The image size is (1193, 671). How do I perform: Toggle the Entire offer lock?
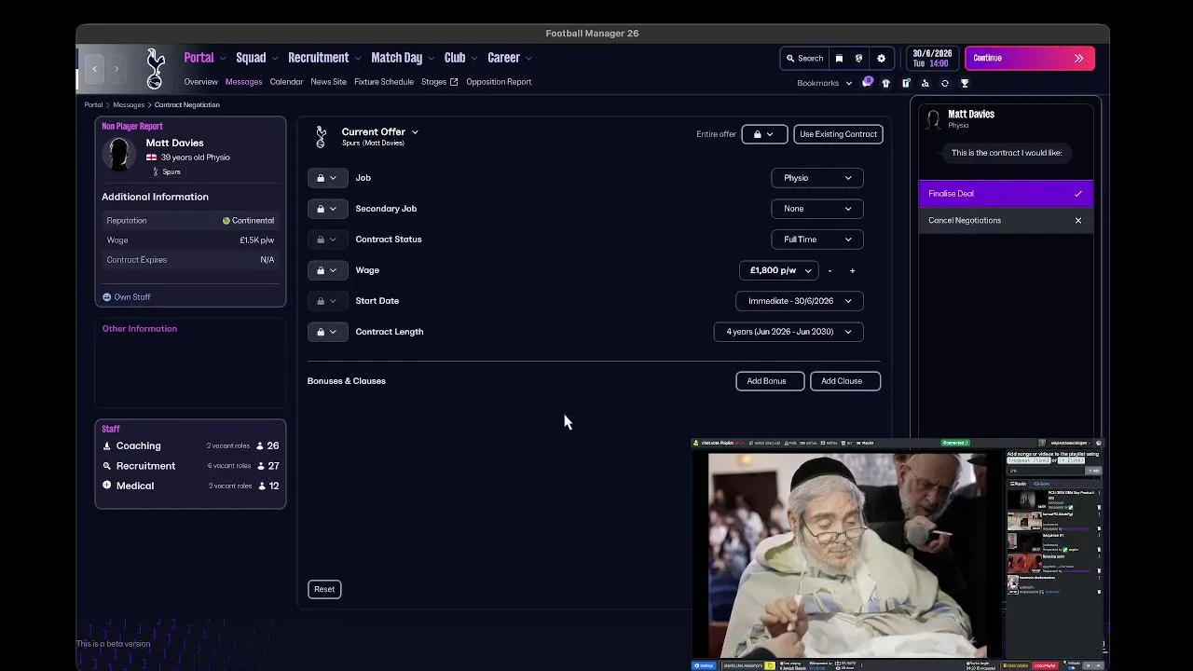click(x=764, y=134)
